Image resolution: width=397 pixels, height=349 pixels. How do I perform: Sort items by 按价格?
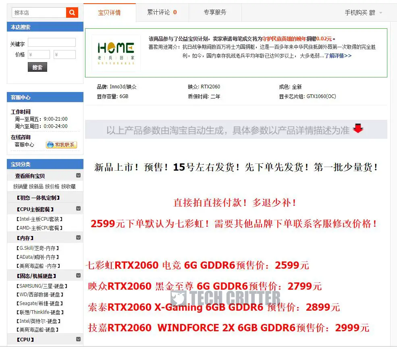[x=52, y=186]
